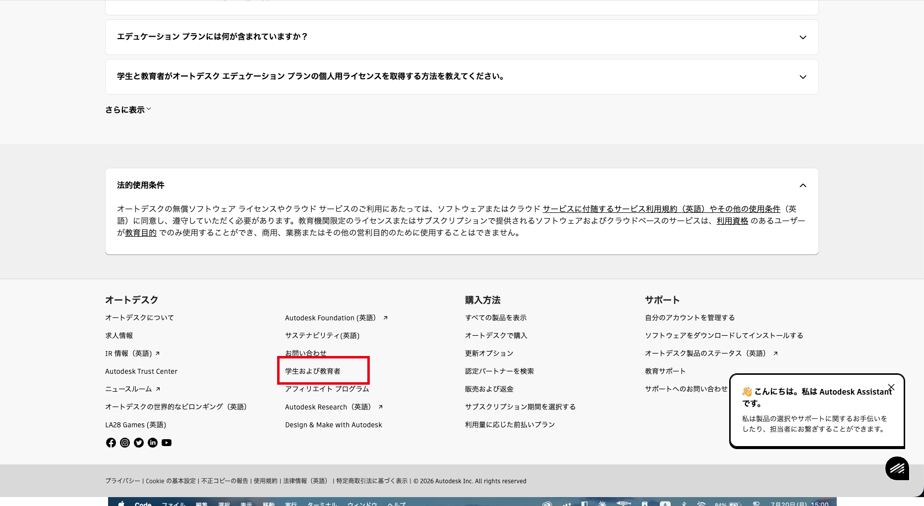924x506 pixels.
Task: Click さらに表示 to show more questions
Action: pos(128,110)
